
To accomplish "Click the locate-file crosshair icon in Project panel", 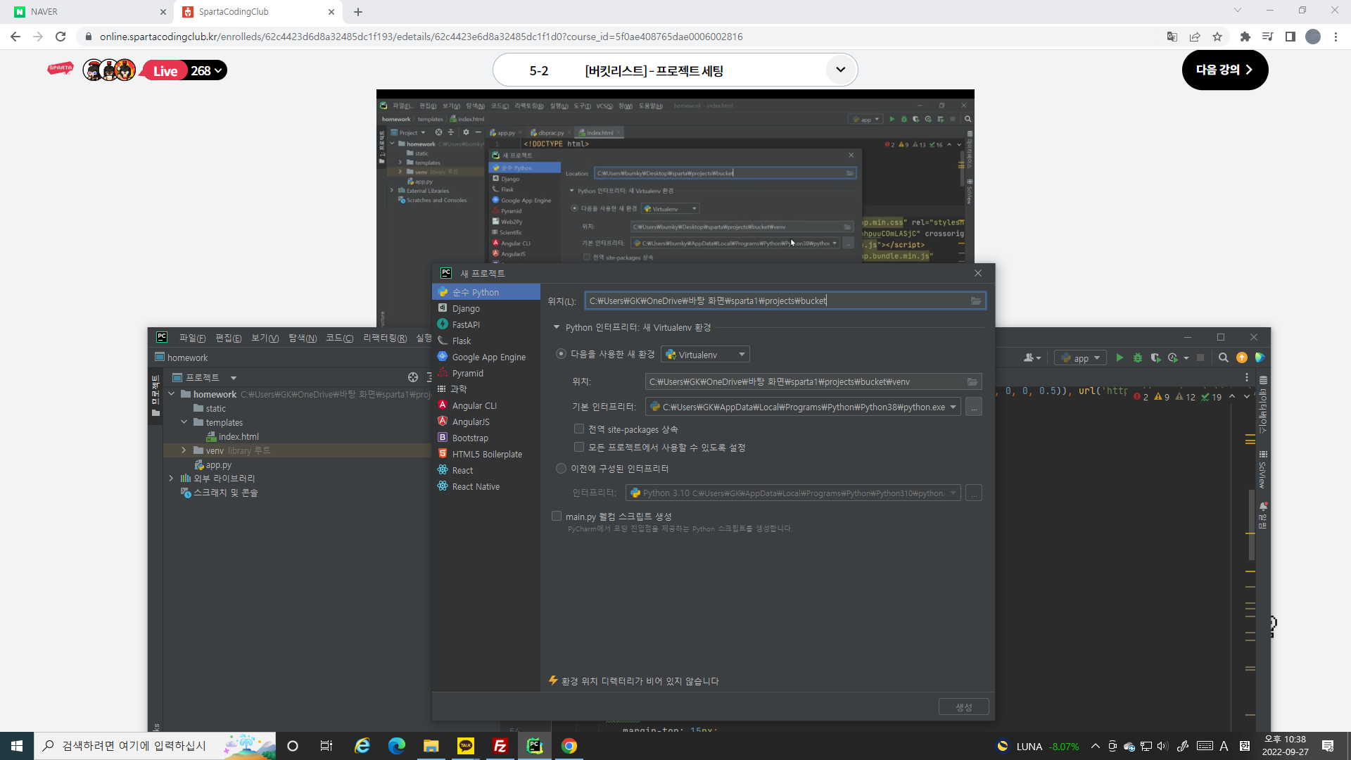I will click(413, 377).
